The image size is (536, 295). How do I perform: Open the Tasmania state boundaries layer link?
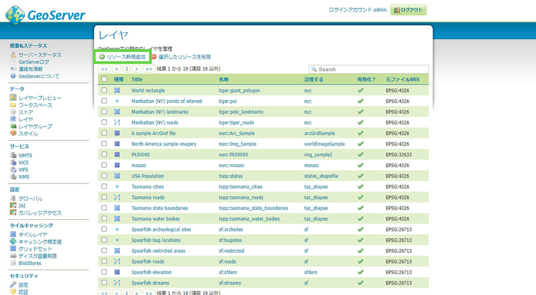pyautogui.click(x=159, y=208)
